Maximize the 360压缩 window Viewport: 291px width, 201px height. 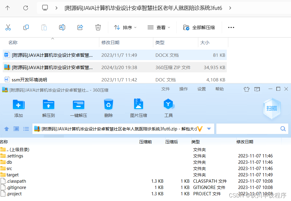278,89
